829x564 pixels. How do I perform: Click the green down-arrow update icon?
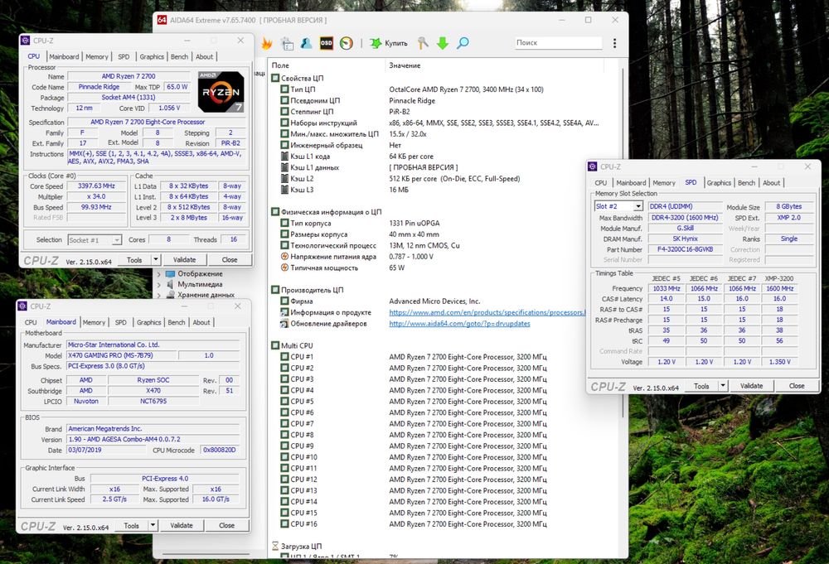[x=443, y=43]
